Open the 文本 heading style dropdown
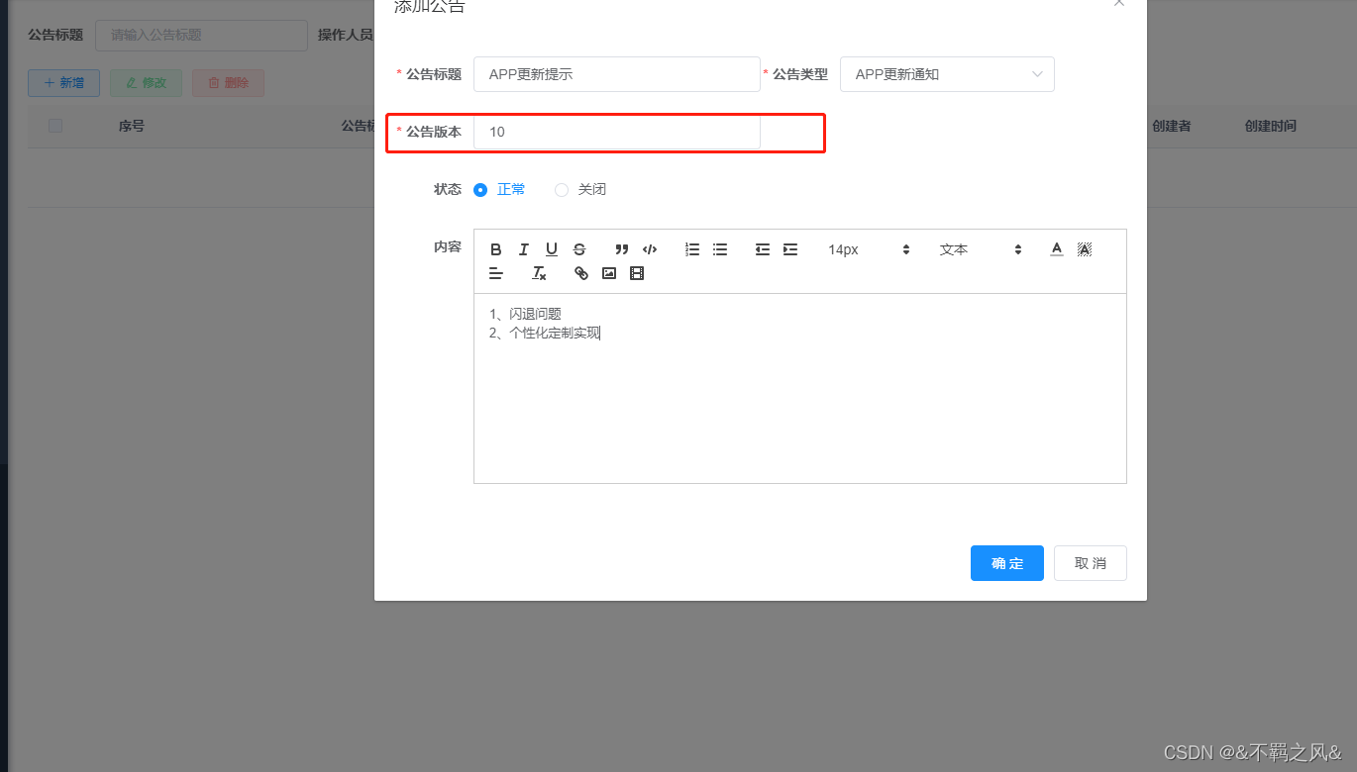Image resolution: width=1357 pixels, height=772 pixels. pyautogui.click(x=980, y=249)
